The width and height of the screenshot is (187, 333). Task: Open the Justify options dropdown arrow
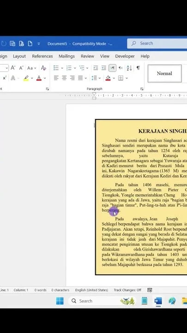tap(86, 78)
